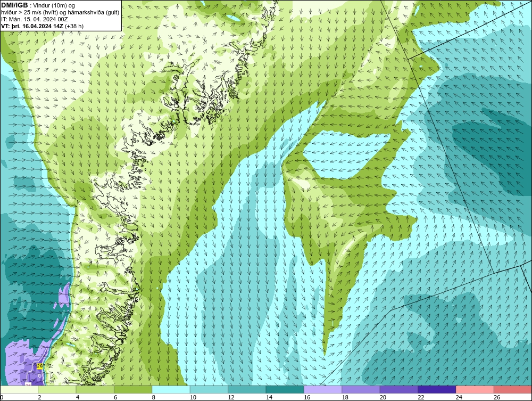Click the legend scale number "14"
Image resolution: width=532 pixels, height=401 pixels.
pos(269,397)
